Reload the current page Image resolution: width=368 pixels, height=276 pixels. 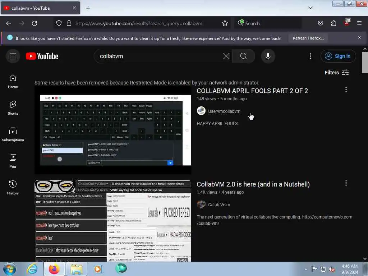[x=34, y=23]
